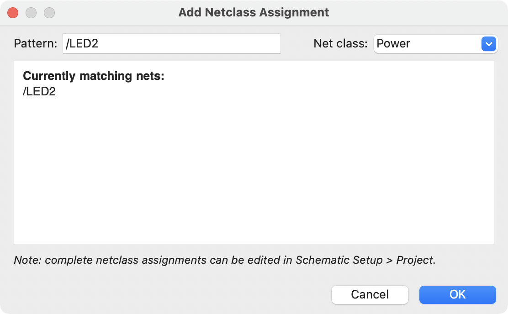The image size is (508, 314).
Task: Cancel the Add Netclass Assignment dialog
Action: tap(370, 294)
